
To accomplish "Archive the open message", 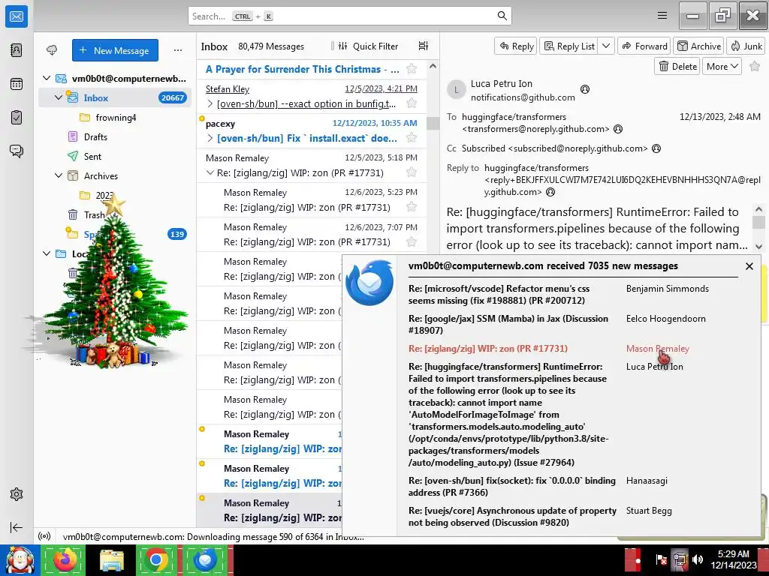I will pyautogui.click(x=699, y=46).
